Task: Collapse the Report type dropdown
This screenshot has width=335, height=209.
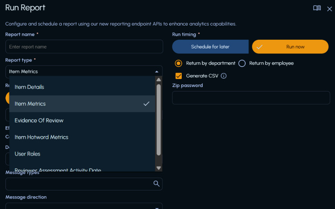Action: pos(157,72)
